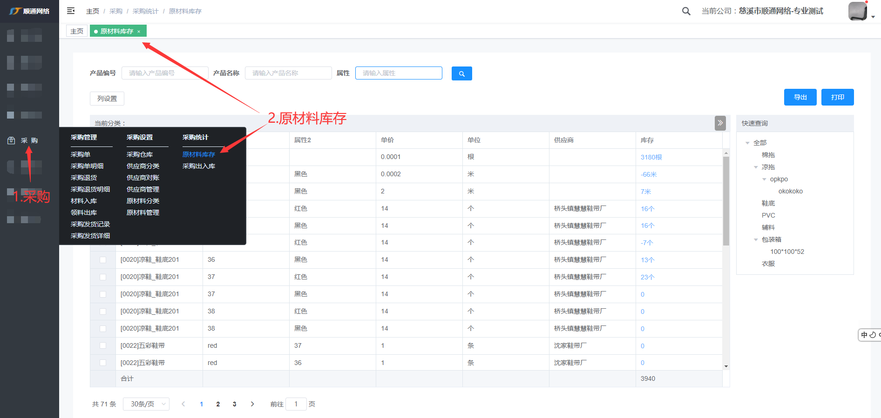Collapse the 凉拖 tree node
Image resolution: width=881 pixels, height=418 pixels.
pos(756,167)
